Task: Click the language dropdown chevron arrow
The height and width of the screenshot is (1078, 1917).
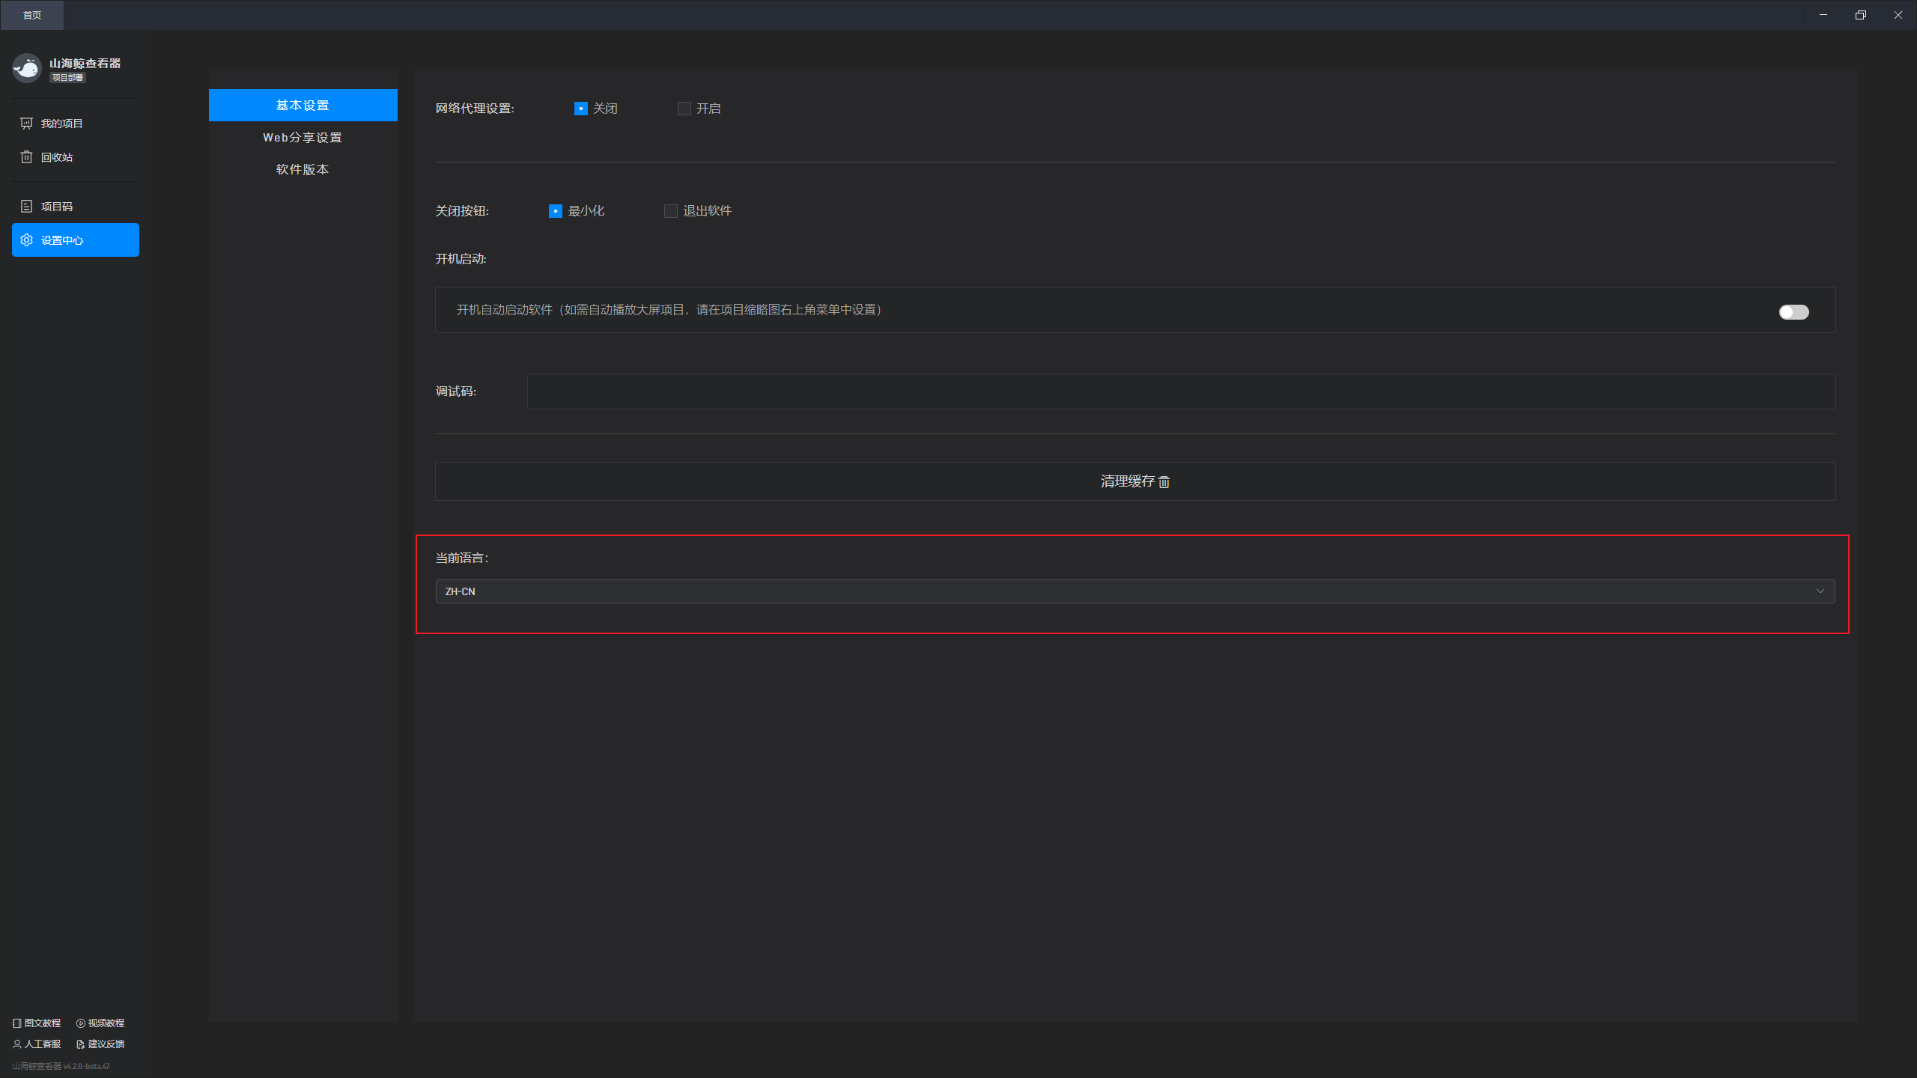Action: (1820, 591)
